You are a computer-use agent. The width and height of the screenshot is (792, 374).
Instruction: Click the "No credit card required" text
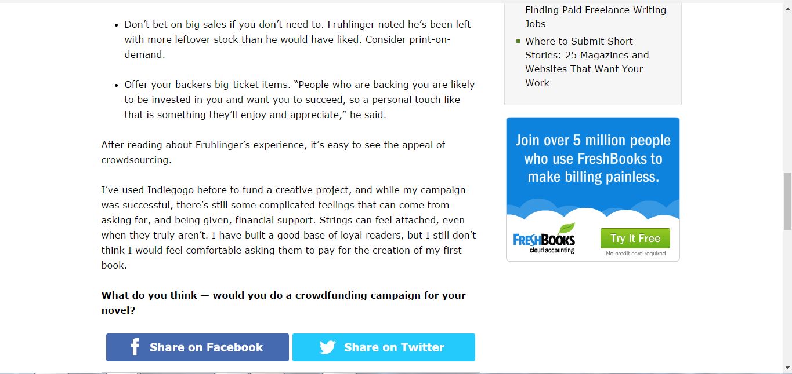pos(636,254)
